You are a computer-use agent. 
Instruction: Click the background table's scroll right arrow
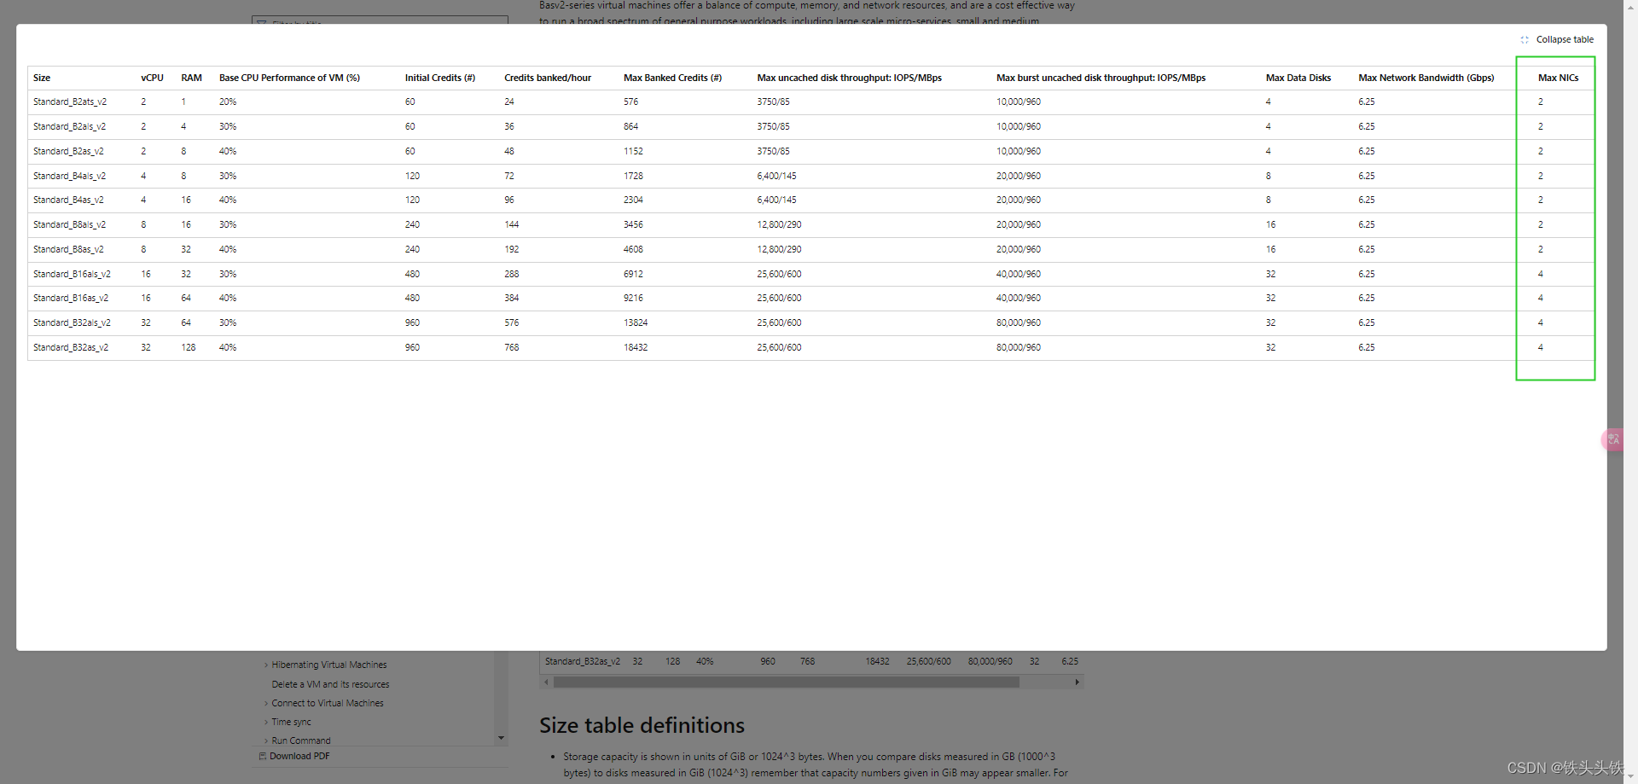coord(1077,682)
